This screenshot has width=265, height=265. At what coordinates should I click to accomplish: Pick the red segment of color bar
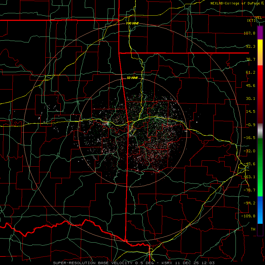[x=260, y=94]
